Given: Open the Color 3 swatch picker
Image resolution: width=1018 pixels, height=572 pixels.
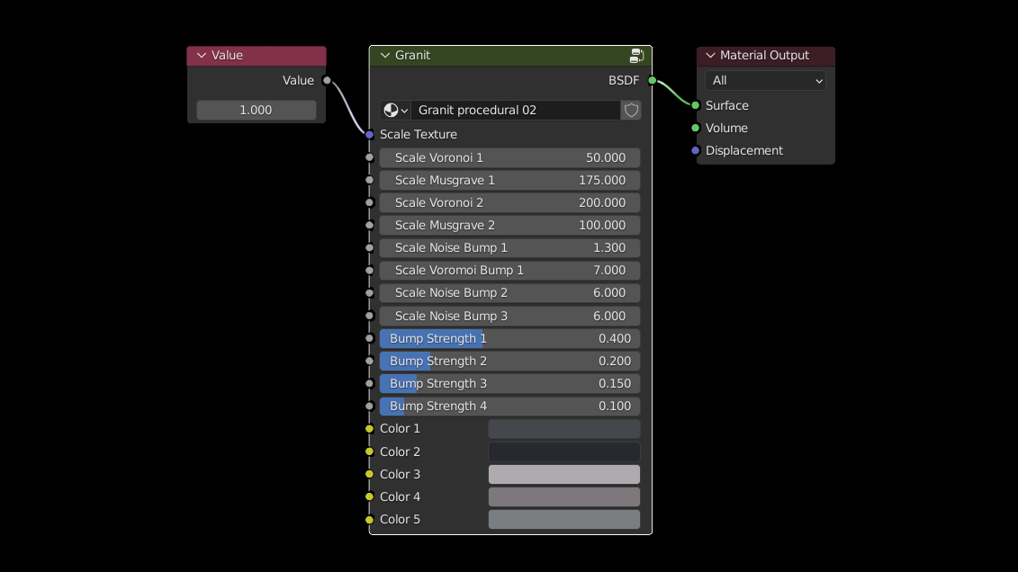Looking at the screenshot, I should [563, 475].
